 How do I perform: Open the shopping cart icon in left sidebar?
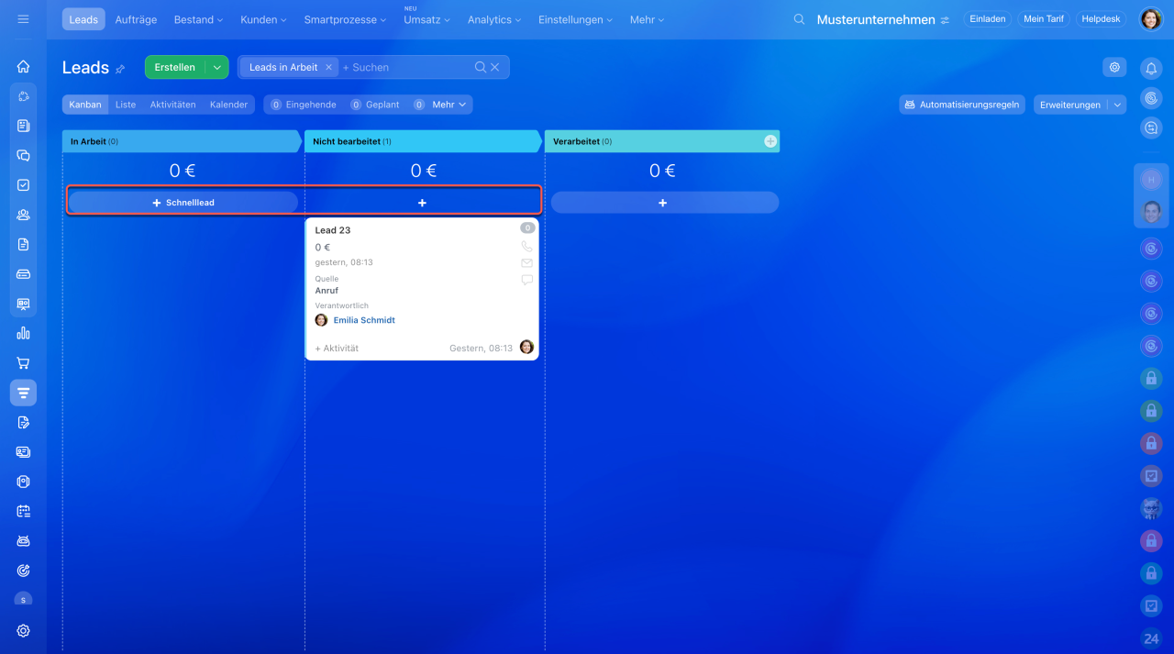(x=23, y=362)
